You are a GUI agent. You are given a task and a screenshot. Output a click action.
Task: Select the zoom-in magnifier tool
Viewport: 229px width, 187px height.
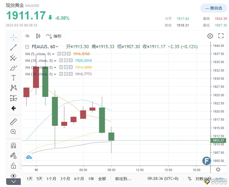[x=13, y=132]
